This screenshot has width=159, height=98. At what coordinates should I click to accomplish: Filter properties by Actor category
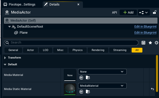[x=30, y=50]
